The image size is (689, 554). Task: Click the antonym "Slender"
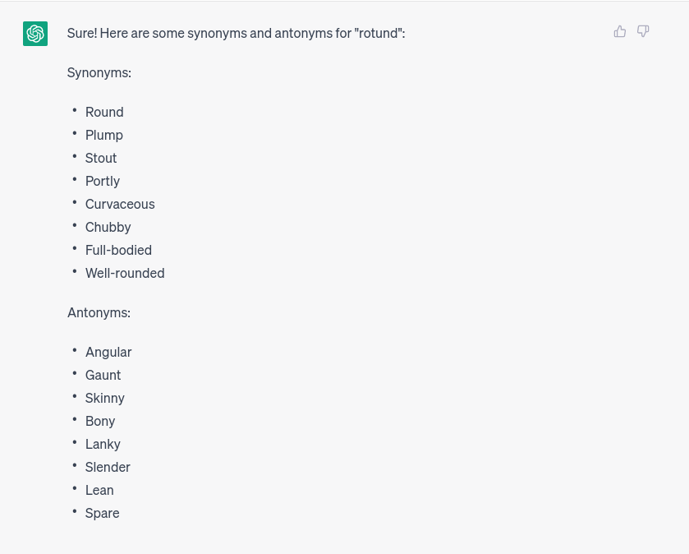tap(108, 467)
